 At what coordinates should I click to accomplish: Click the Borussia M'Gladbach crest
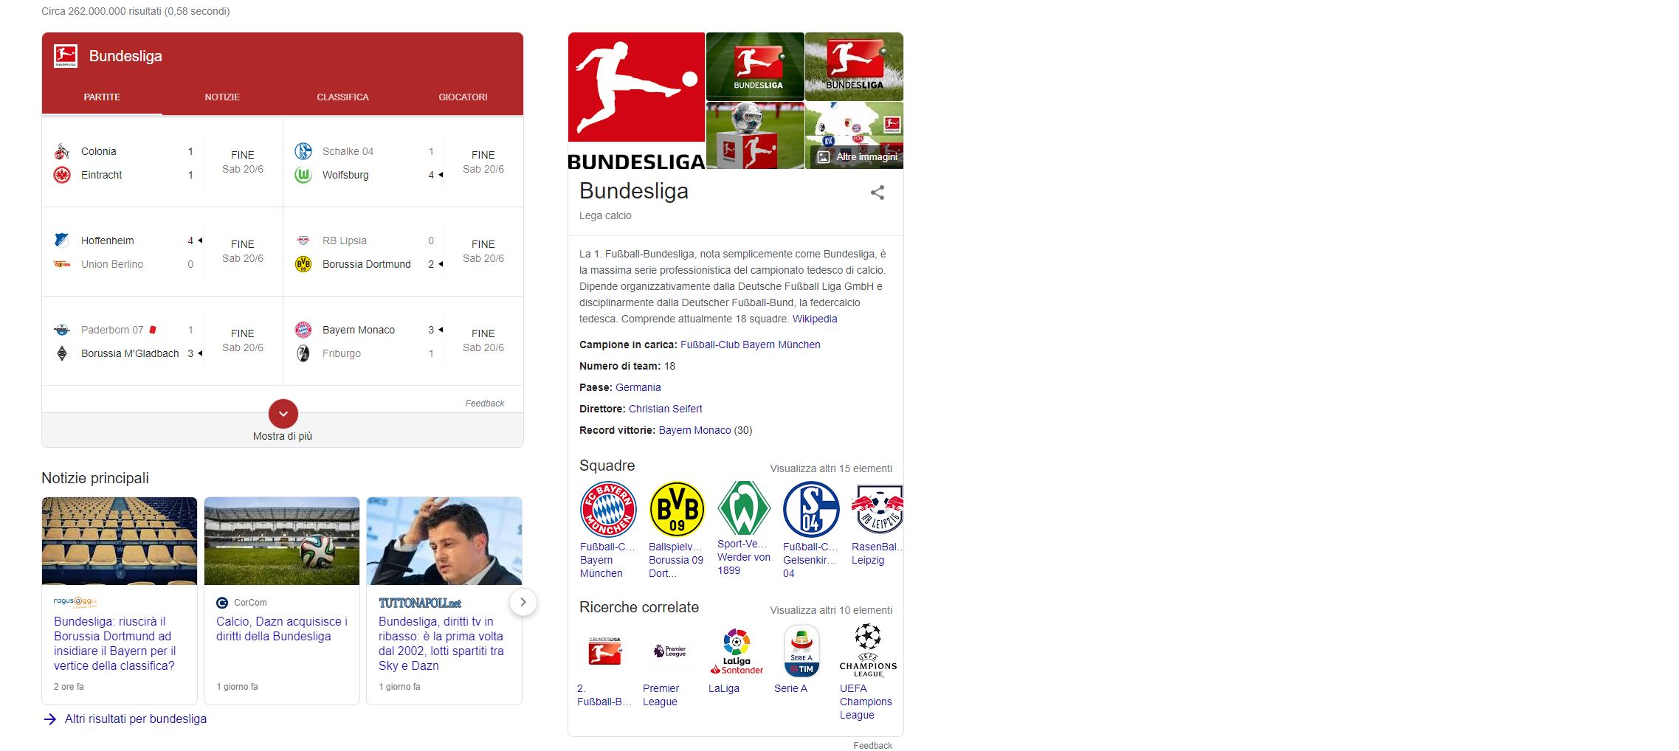pyautogui.click(x=62, y=353)
